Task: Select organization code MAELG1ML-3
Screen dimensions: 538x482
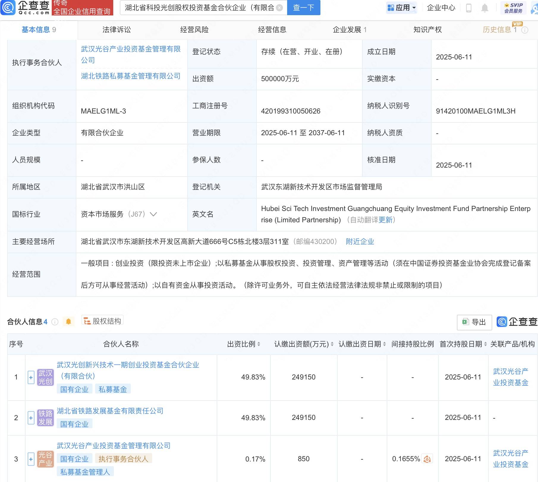Action: (x=103, y=111)
